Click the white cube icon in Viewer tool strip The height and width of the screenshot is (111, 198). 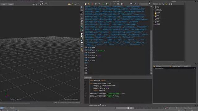pyautogui.click(x=82, y=34)
